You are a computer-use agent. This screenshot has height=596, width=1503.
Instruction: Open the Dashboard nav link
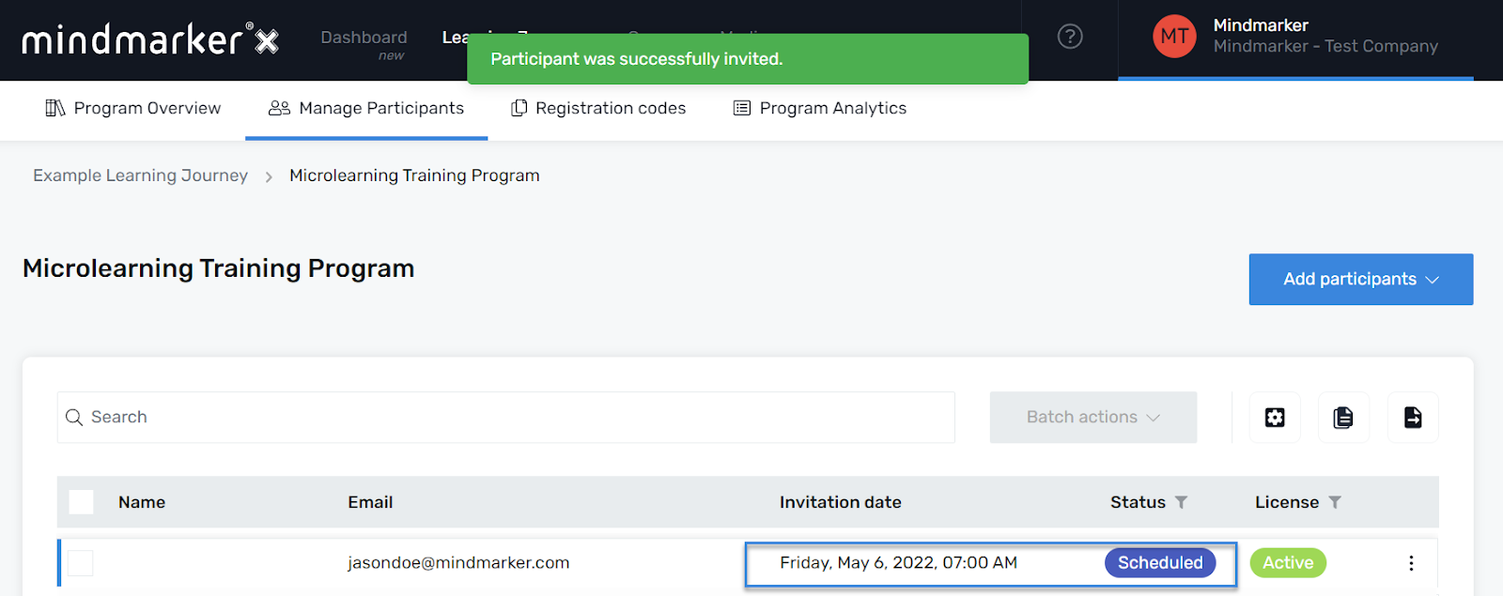364,38
